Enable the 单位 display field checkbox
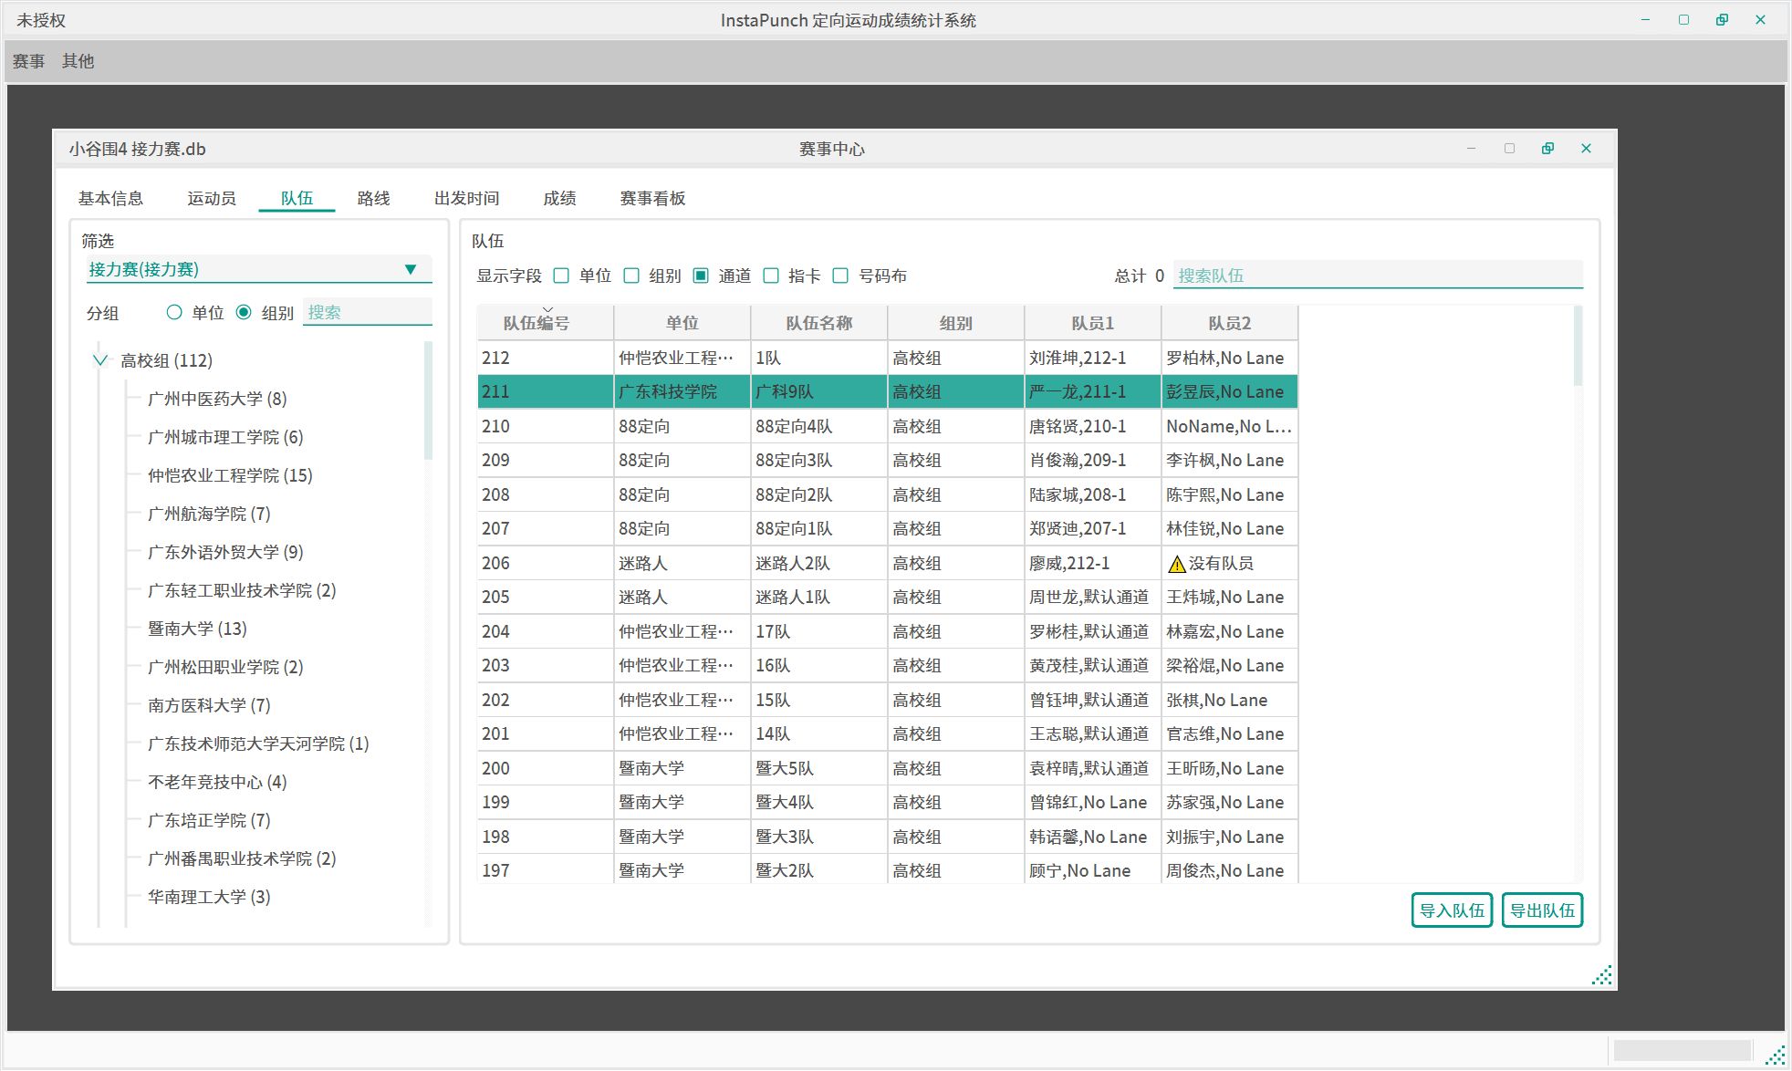This screenshot has width=1792, height=1071. pos(562,276)
